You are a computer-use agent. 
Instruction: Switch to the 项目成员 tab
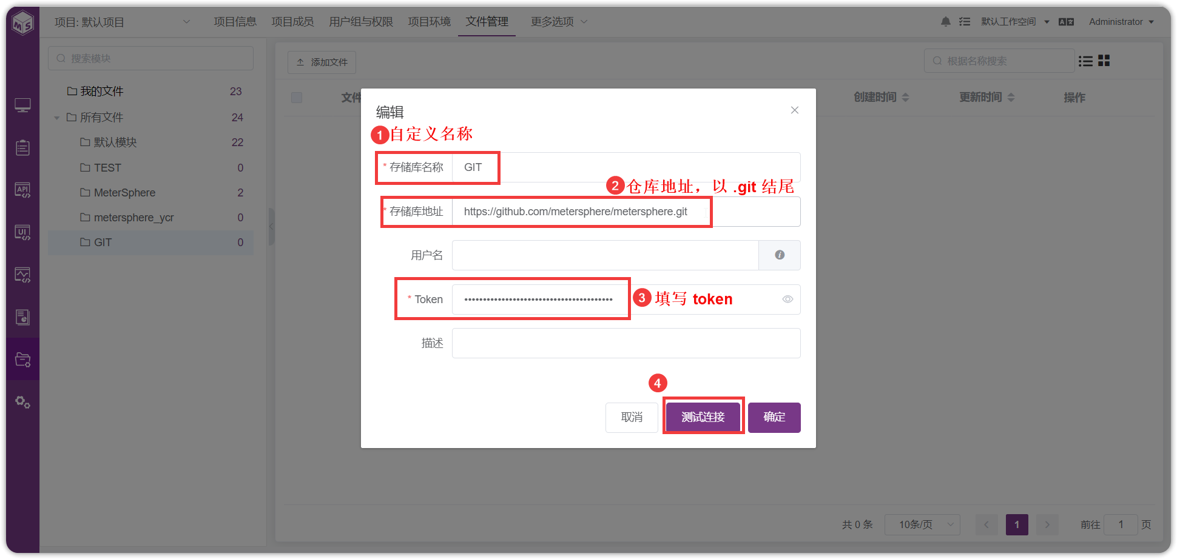coord(292,22)
